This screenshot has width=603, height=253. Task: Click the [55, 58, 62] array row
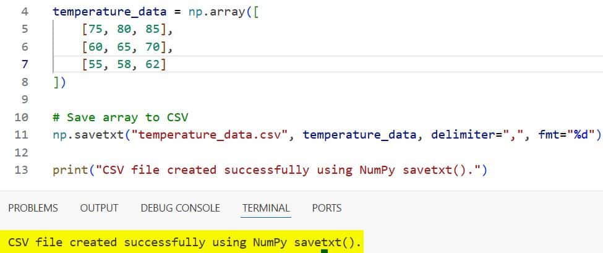(x=124, y=64)
